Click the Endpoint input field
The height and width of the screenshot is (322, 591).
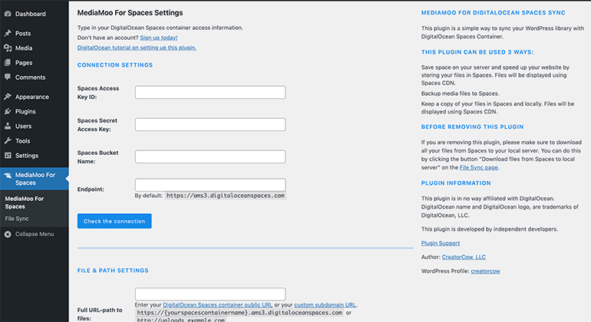click(210, 185)
